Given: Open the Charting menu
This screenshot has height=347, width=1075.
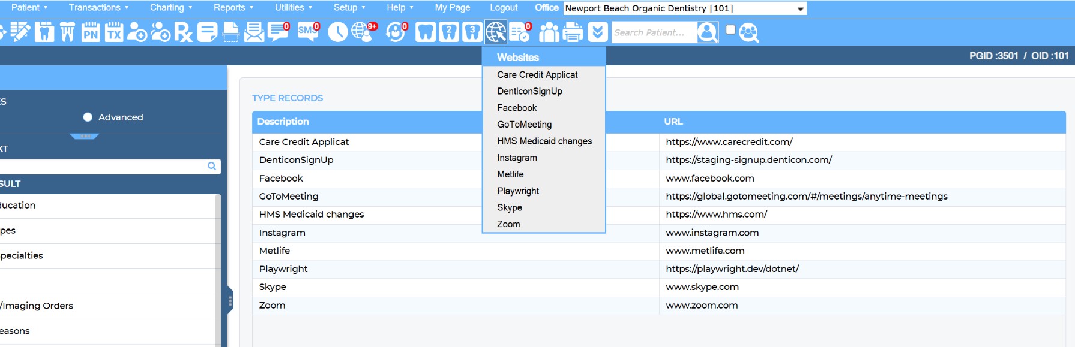Looking at the screenshot, I should pos(171,7).
